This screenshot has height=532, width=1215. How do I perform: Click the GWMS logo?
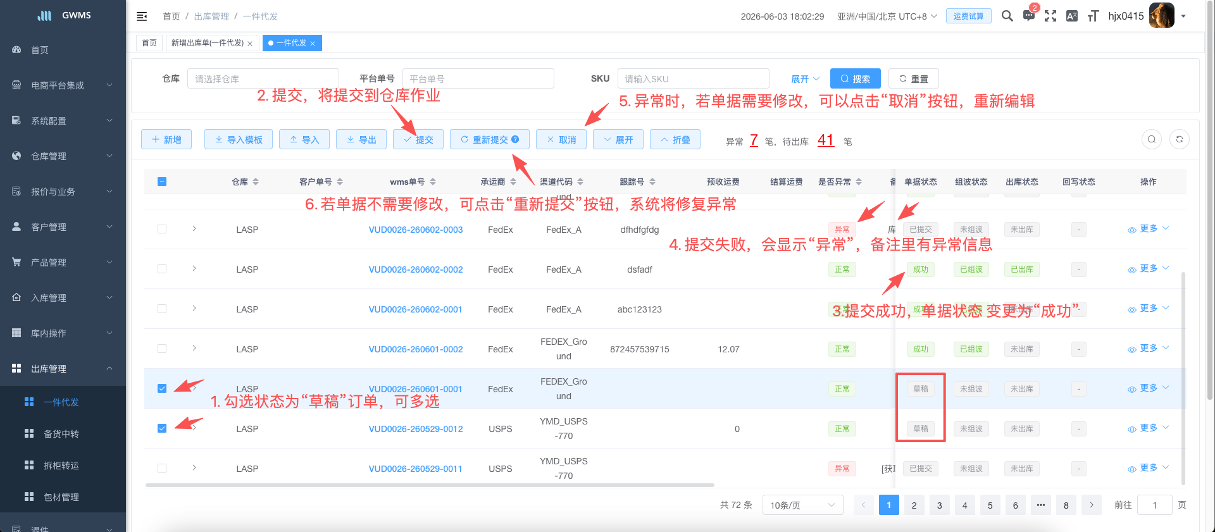tap(64, 15)
